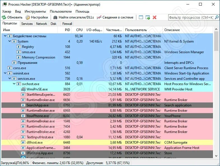220x166 pixels.
Task: Click the red X terminate window icon
Action: [x=155, y=17]
